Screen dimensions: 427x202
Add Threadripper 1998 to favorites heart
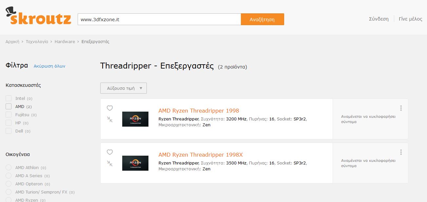click(110, 108)
